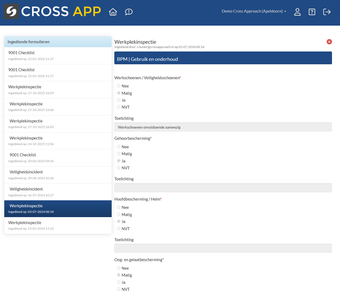This screenshot has height=291, width=340.
Task: Expand the Demo Cross Approach (Apeldoorn) dropdown
Action: point(254,11)
